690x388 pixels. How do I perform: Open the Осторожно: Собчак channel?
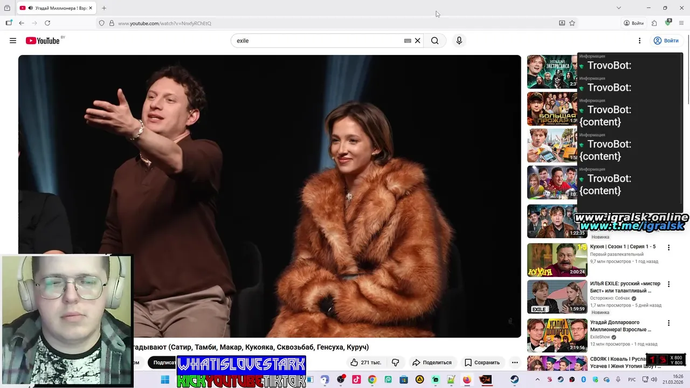(x=610, y=298)
